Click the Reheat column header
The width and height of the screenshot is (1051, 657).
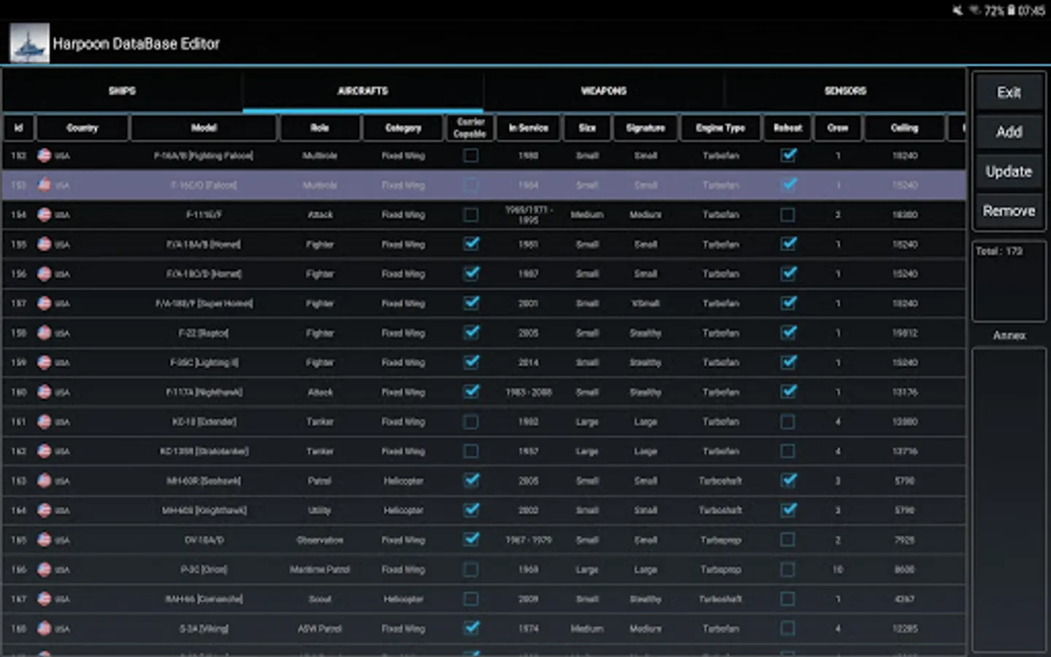788,128
